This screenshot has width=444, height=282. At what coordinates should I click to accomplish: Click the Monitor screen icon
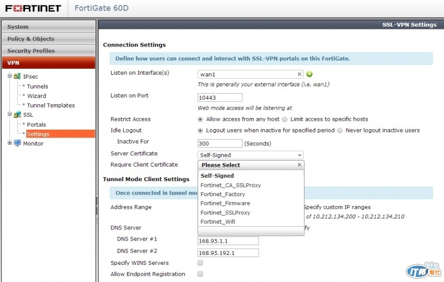point(17,143)
